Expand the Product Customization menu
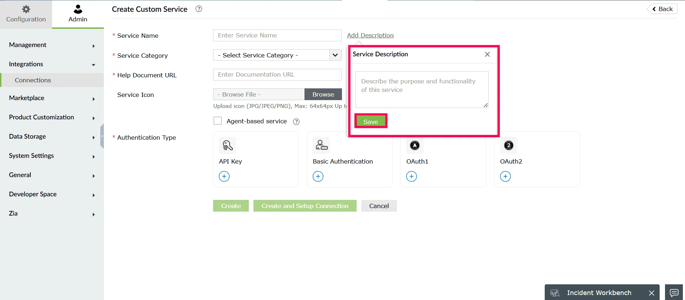The height and width of the screenshot is (300, 685). [52, 117]
